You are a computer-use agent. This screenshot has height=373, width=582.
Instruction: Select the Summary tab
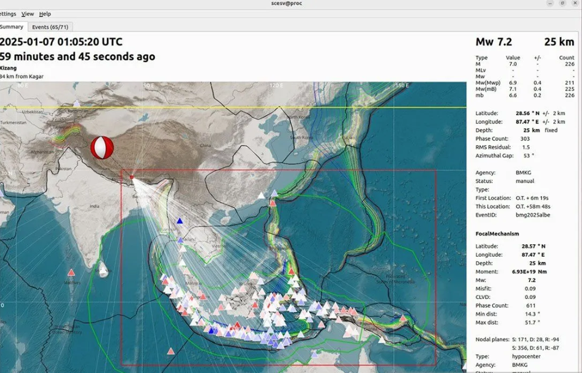[x=12, y=27]
